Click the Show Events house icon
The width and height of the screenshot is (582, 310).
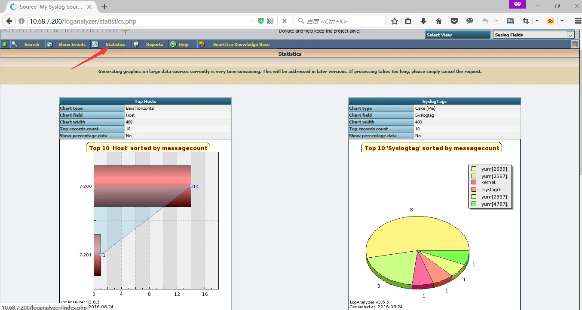tap(49, 44)
